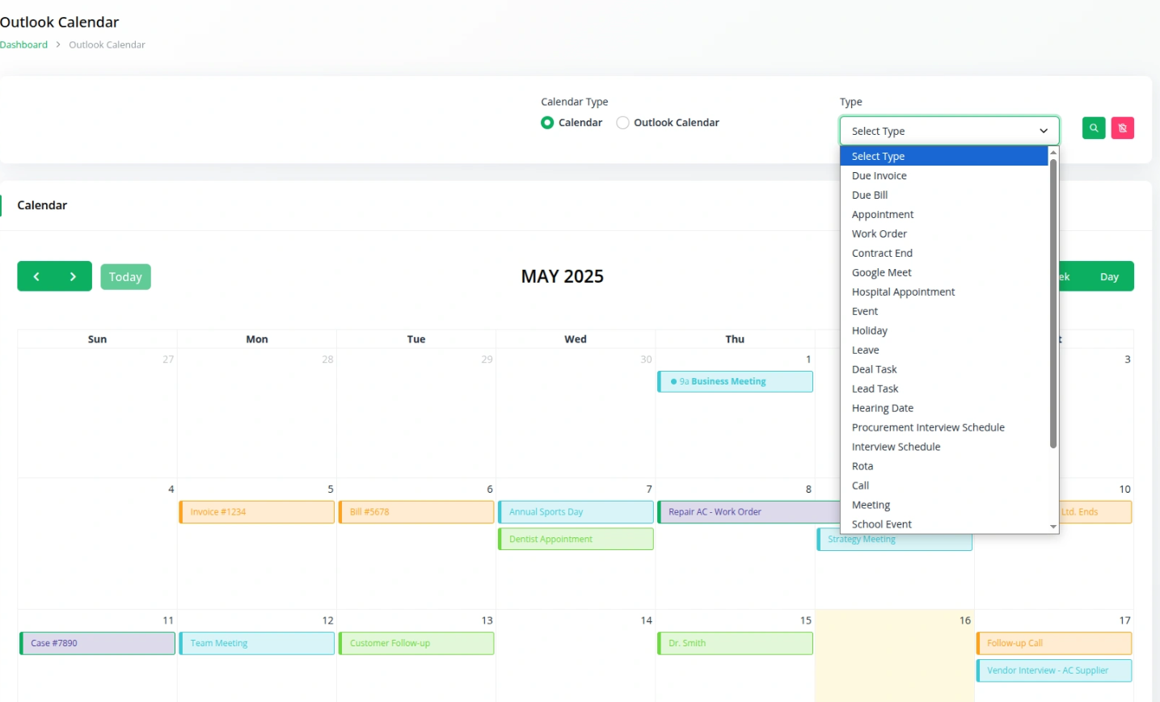Choose Contract End from type list

[x=944, y=253]
